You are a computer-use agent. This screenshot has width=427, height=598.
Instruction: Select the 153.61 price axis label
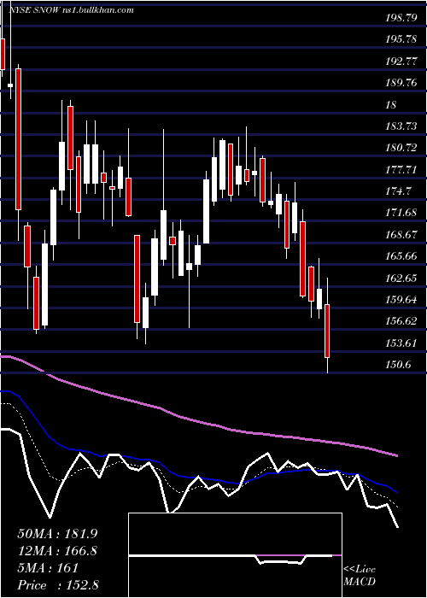click(401, 343)
